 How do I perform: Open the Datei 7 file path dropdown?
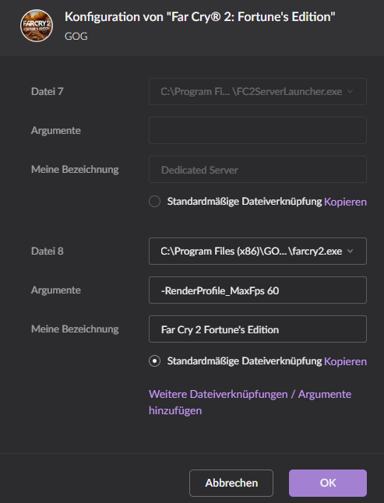[258, 91]
